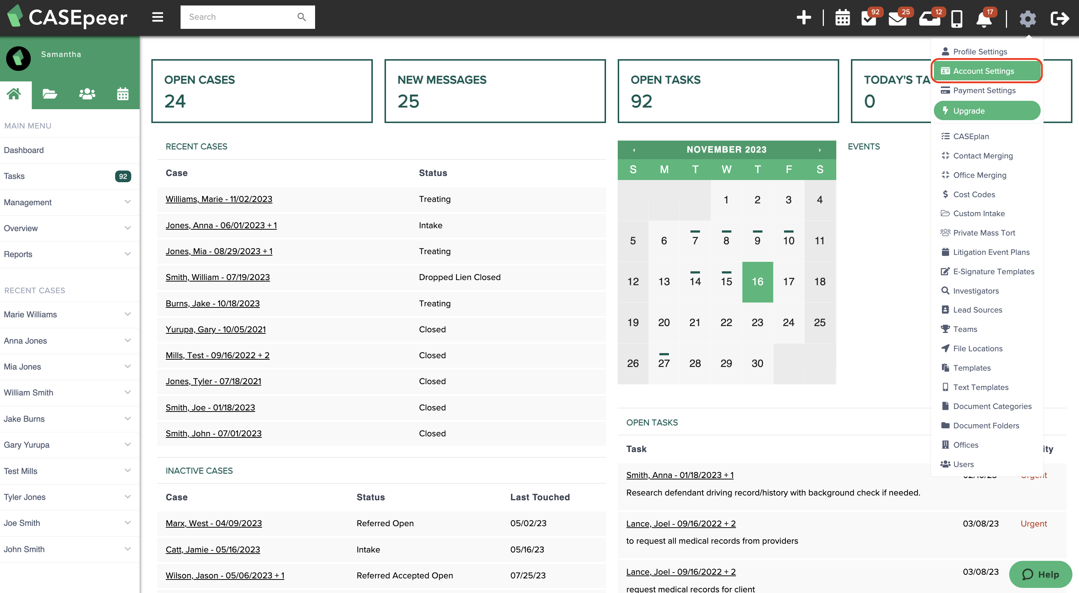Select the open folder cases tab icon
The width and height of the screenshot is (1079, 593).
tap(50, 94)
